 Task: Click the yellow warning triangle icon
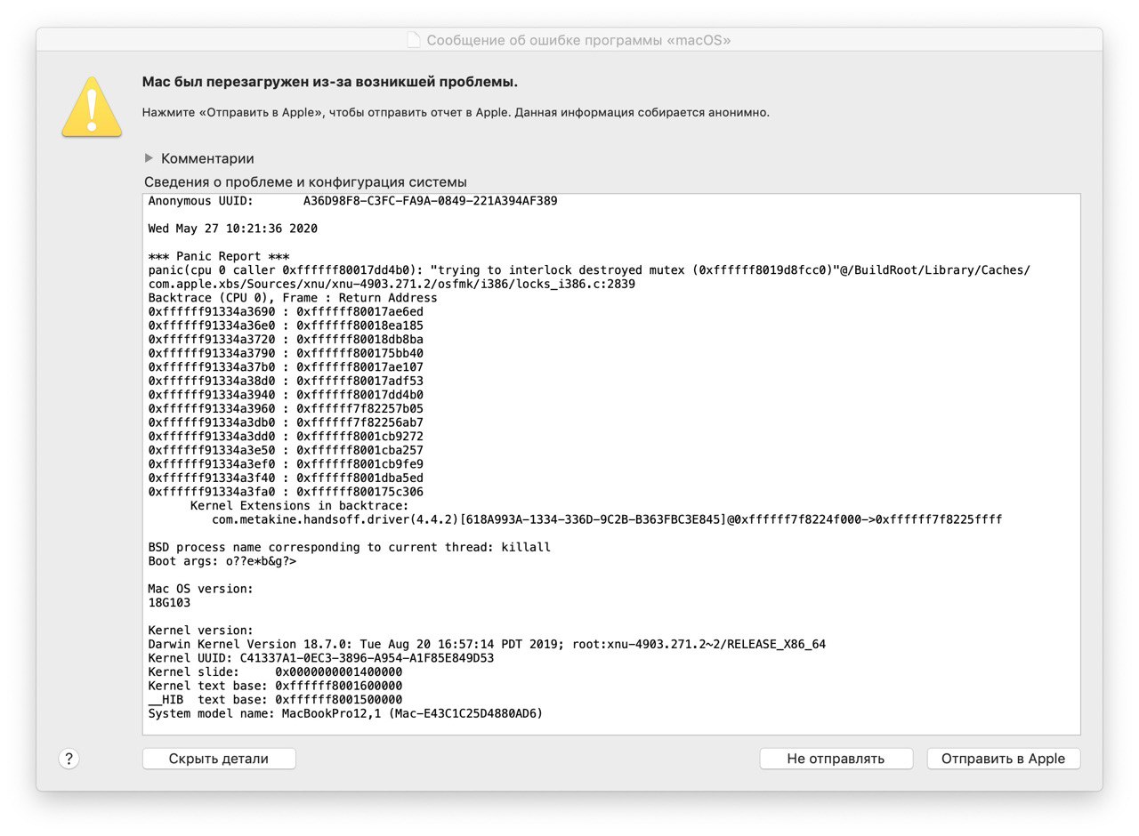[92, 107]
